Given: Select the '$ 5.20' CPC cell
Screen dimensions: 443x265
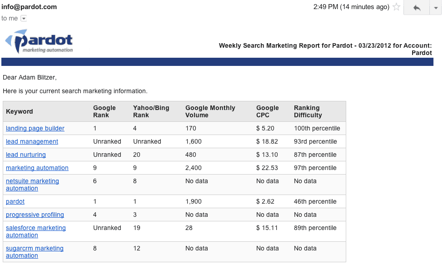Looking at the screenshot, I should point(265,128).
